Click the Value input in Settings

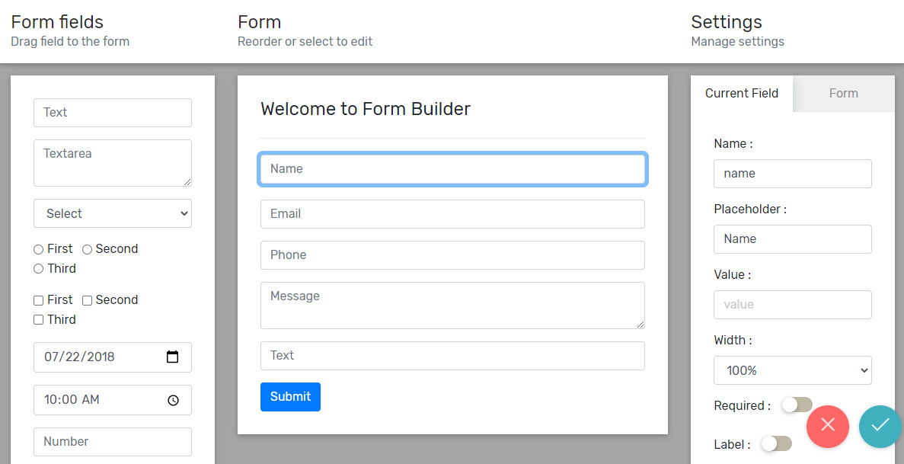[x=792, y=304]
